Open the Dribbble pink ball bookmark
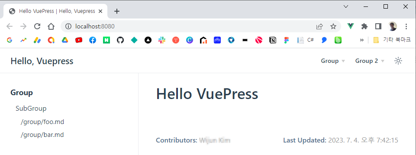The image size is (416, 155). (259, 40)
